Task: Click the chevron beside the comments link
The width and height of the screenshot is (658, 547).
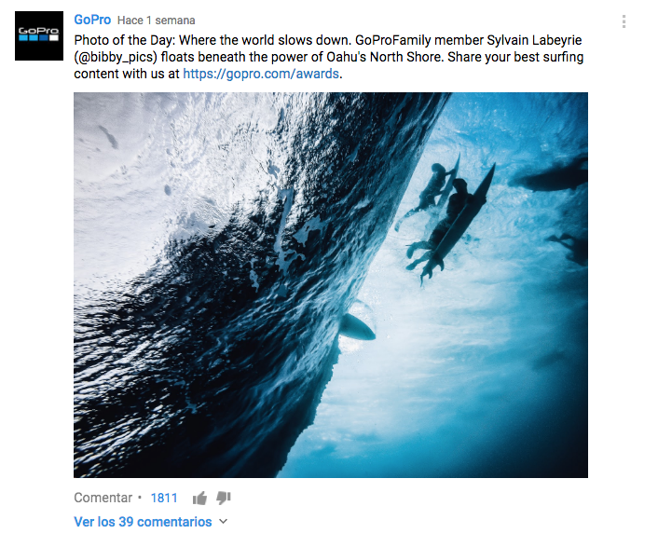Action: (224, 522)
